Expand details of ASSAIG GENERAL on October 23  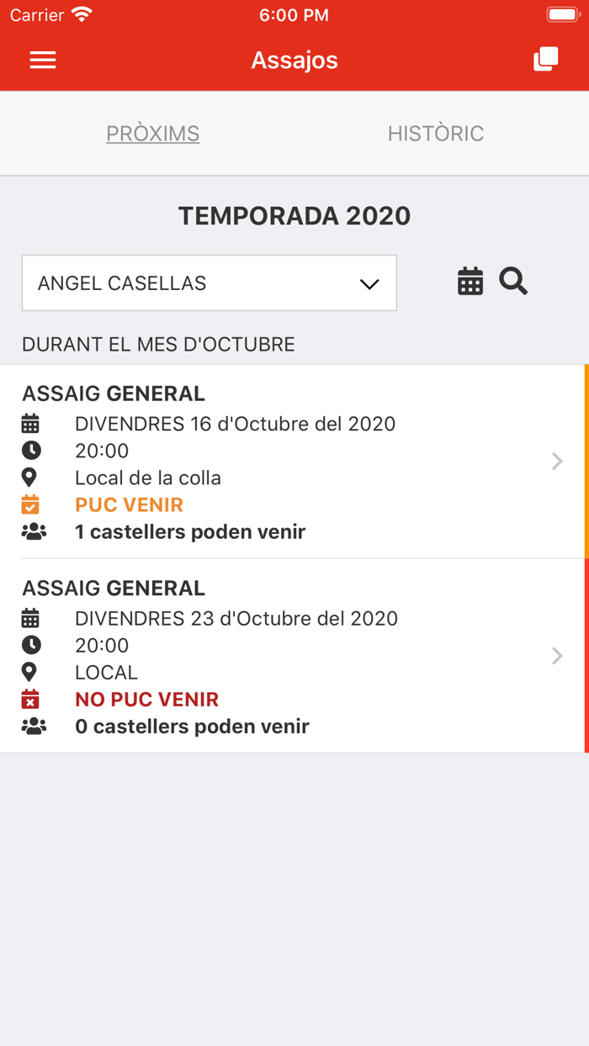(556, 655)
